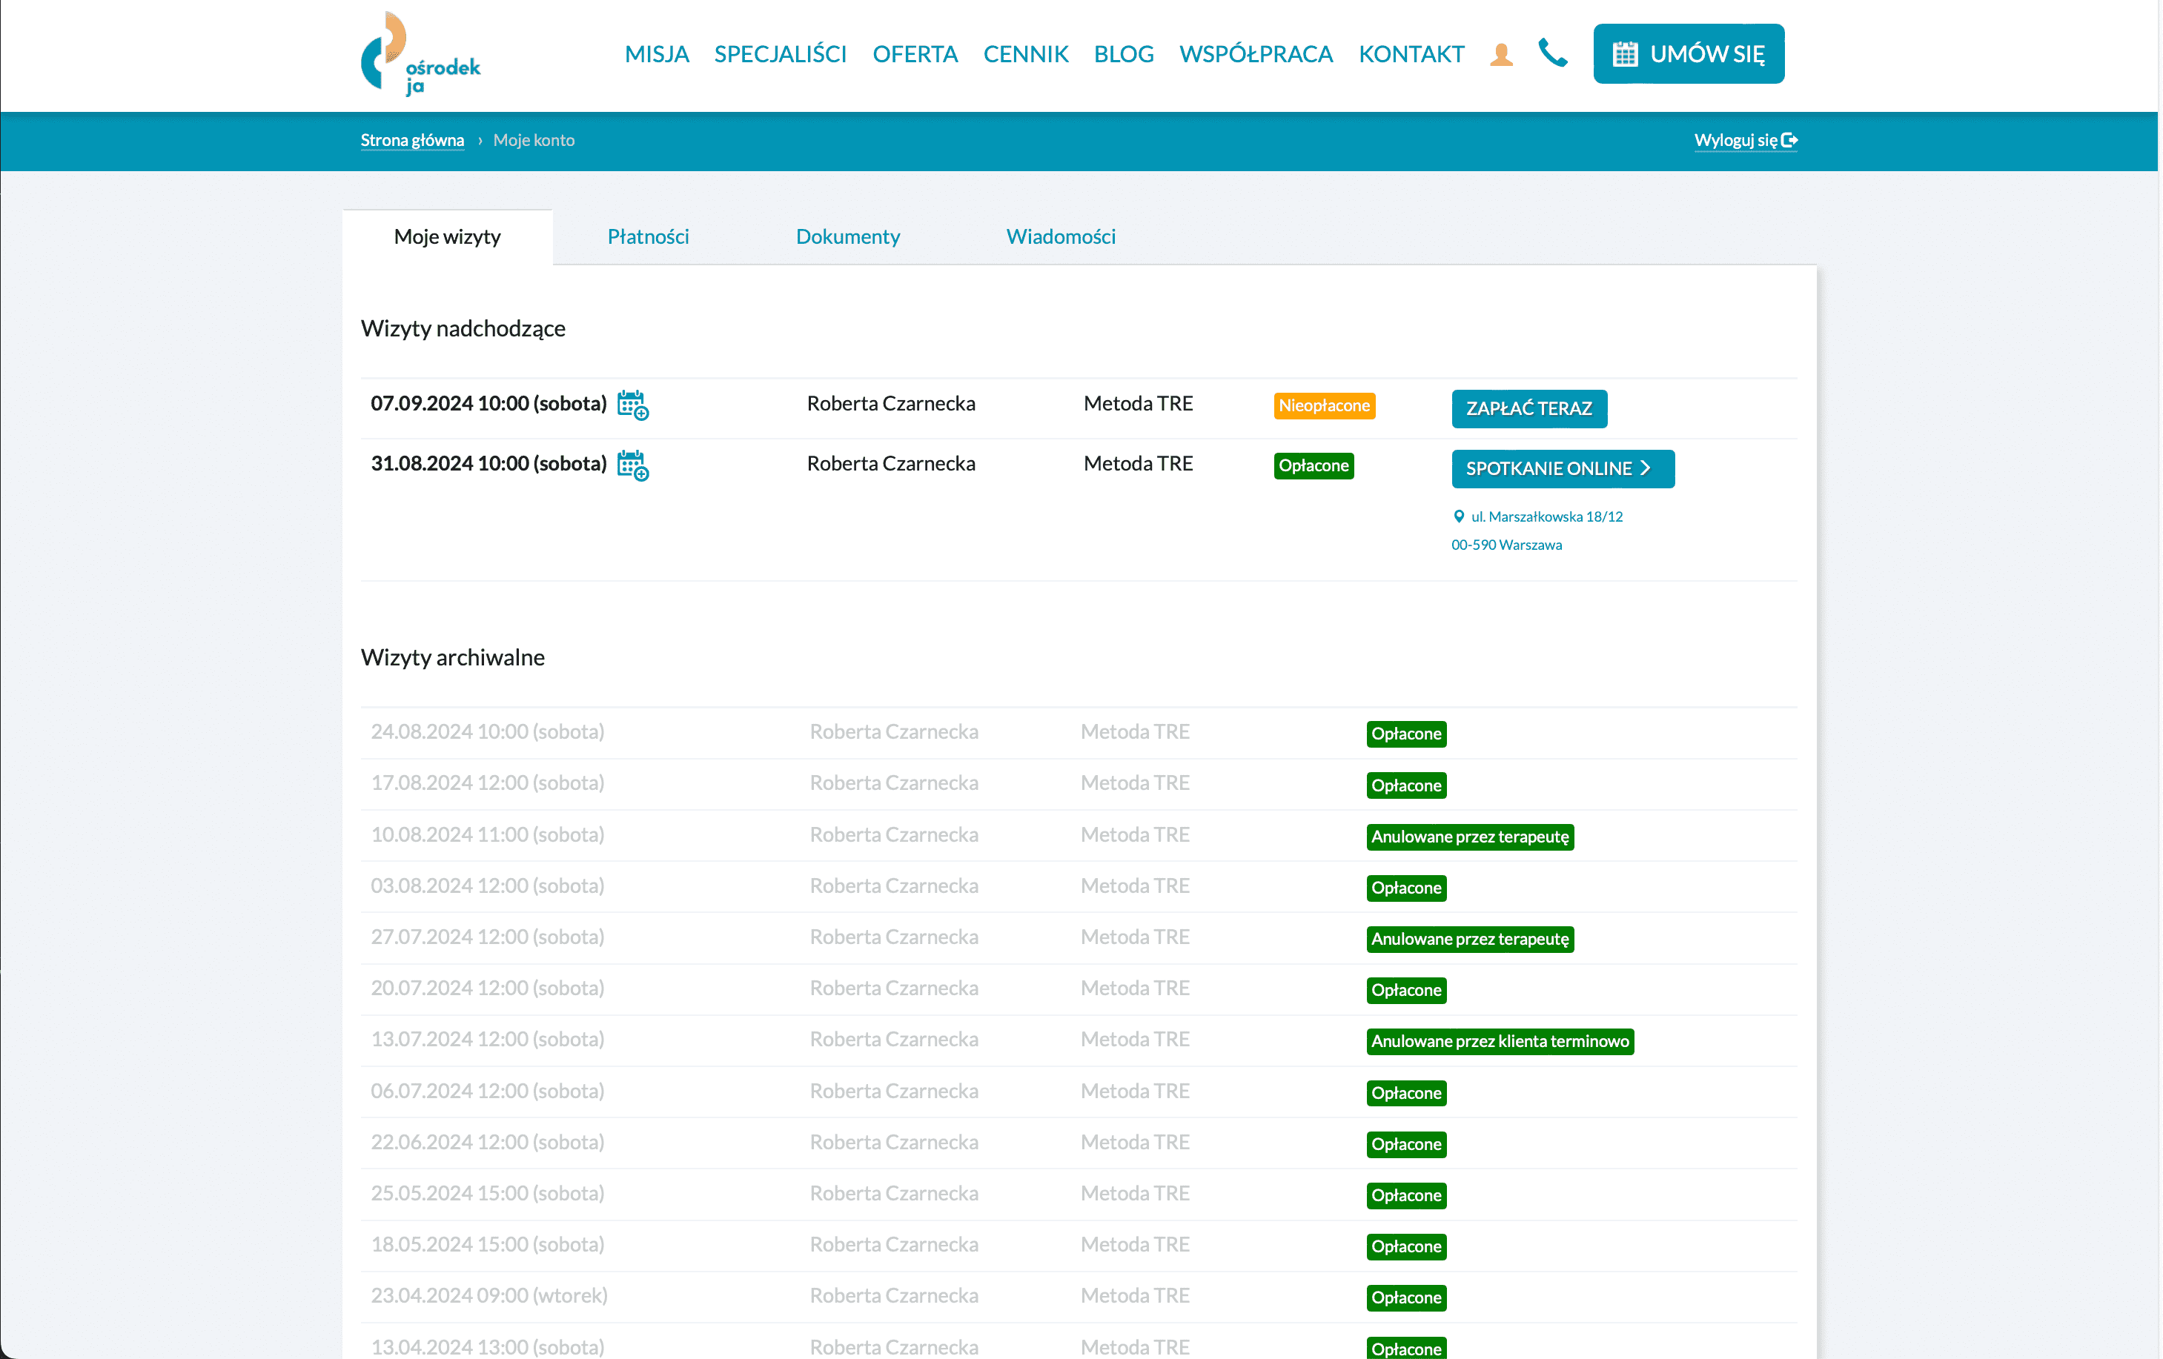
Task: Add 07.09.2024 visit to calendar icon
Action: click(x=632, y=405)
